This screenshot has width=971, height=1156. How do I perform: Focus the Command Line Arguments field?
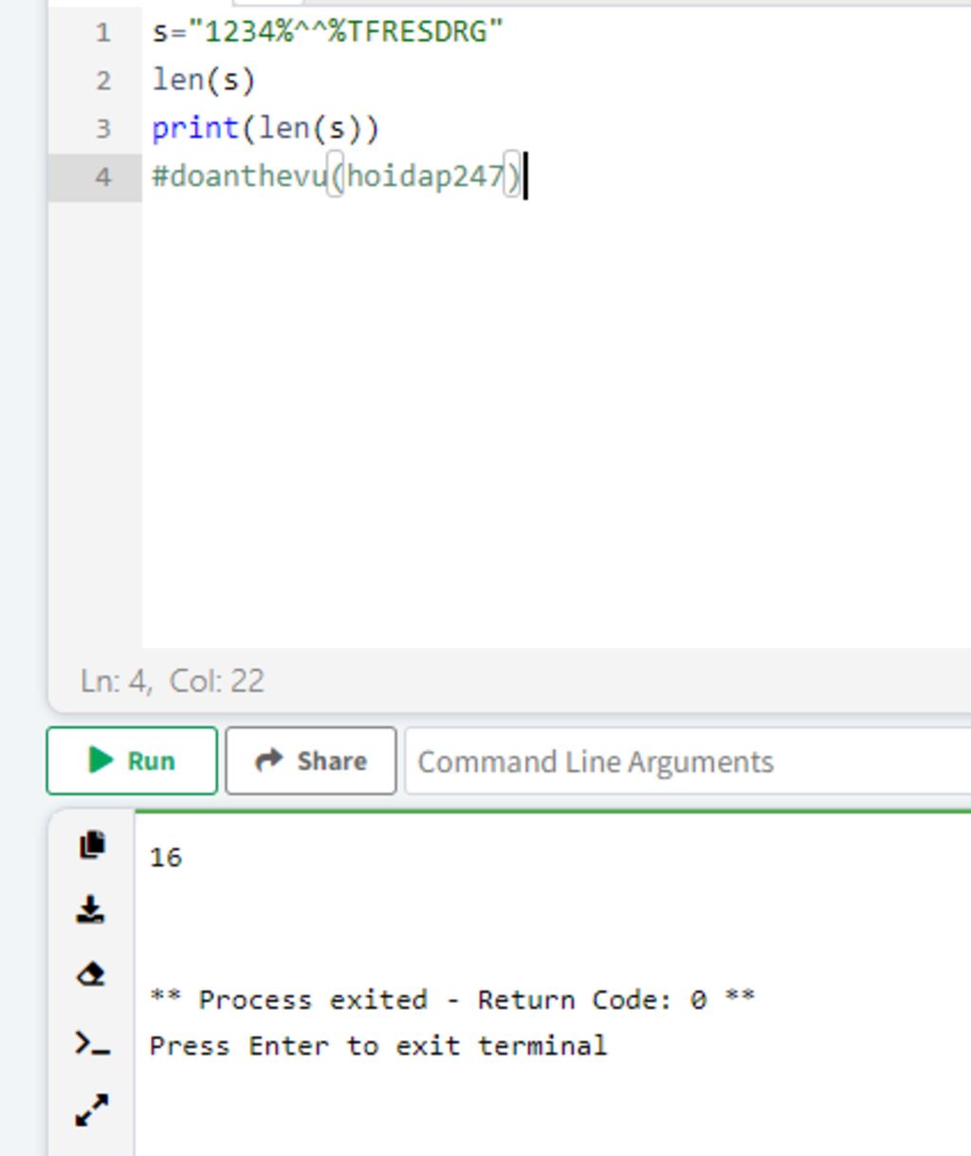click(x=687, y=761)
